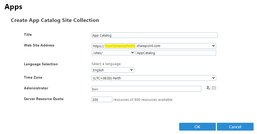Open the /sites/ managed path dropdown
This screenshot has width=257, height=134.
pyautogui.click(x=113, y=53)
